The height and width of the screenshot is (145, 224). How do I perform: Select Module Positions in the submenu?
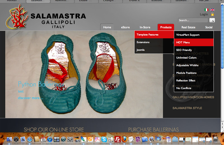tap(194, 73)
